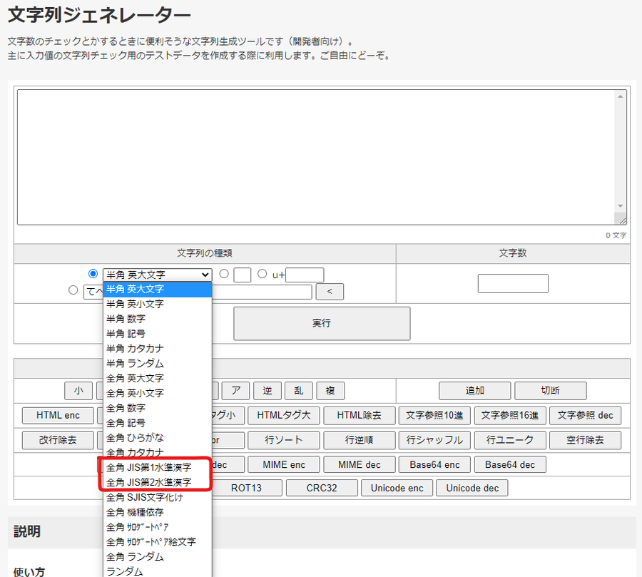
Task: Choose 全角 英小文字 from the list
Action: 157,393
